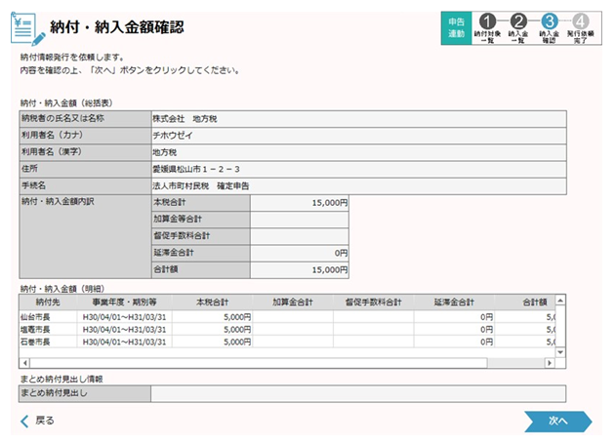Click the 督促手数料合計 label in summary
615x444 pixels.
(182, 236)
